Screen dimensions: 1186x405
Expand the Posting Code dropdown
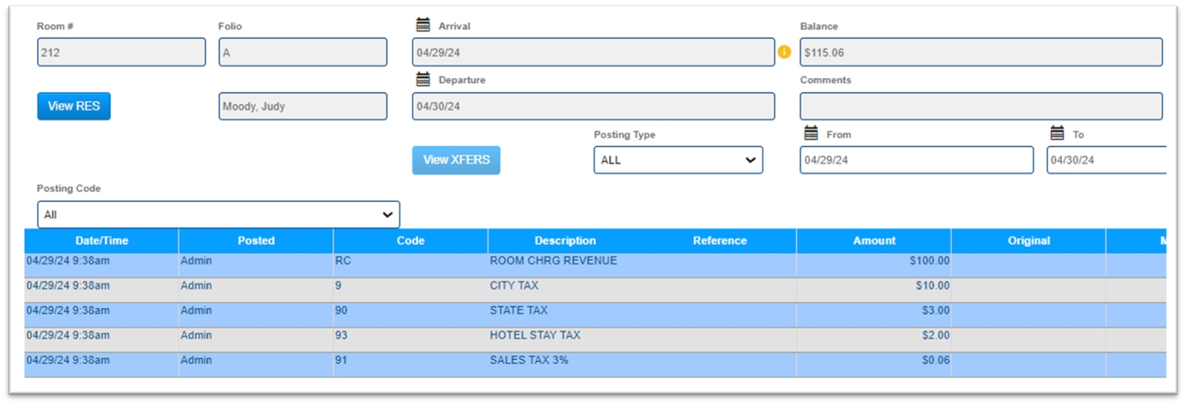coord(218,215)
